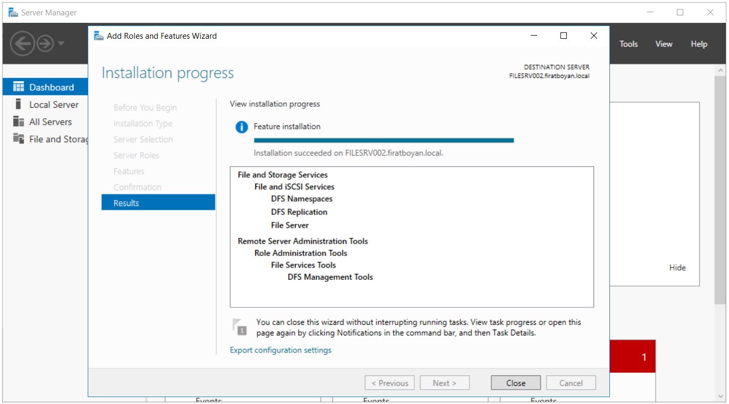Open the navigation history dropdown arrow
This screenshot has height=404, width=729.
(x=61, y=44)
